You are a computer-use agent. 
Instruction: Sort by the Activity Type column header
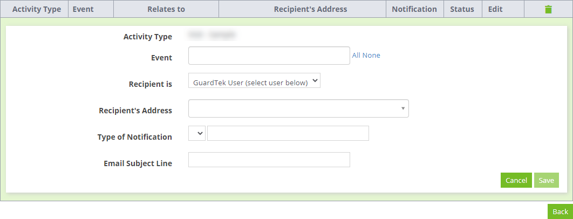(37, 9)
